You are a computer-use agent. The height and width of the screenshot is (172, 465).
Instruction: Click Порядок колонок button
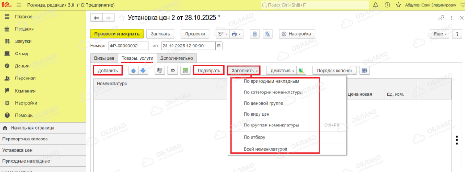point(334,71)
